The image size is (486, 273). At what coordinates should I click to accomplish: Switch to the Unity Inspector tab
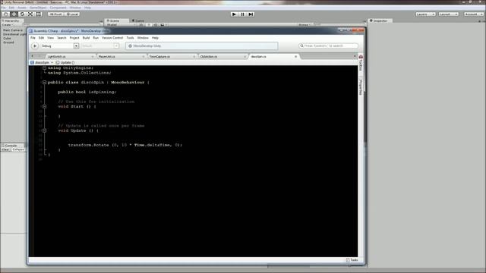(x=380, y=20)
